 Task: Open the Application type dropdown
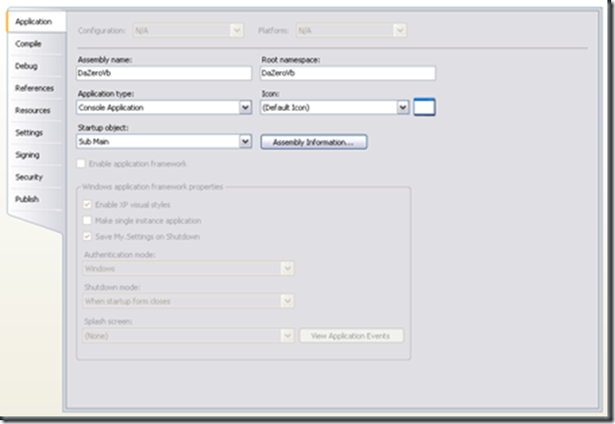tap(244, 107)
